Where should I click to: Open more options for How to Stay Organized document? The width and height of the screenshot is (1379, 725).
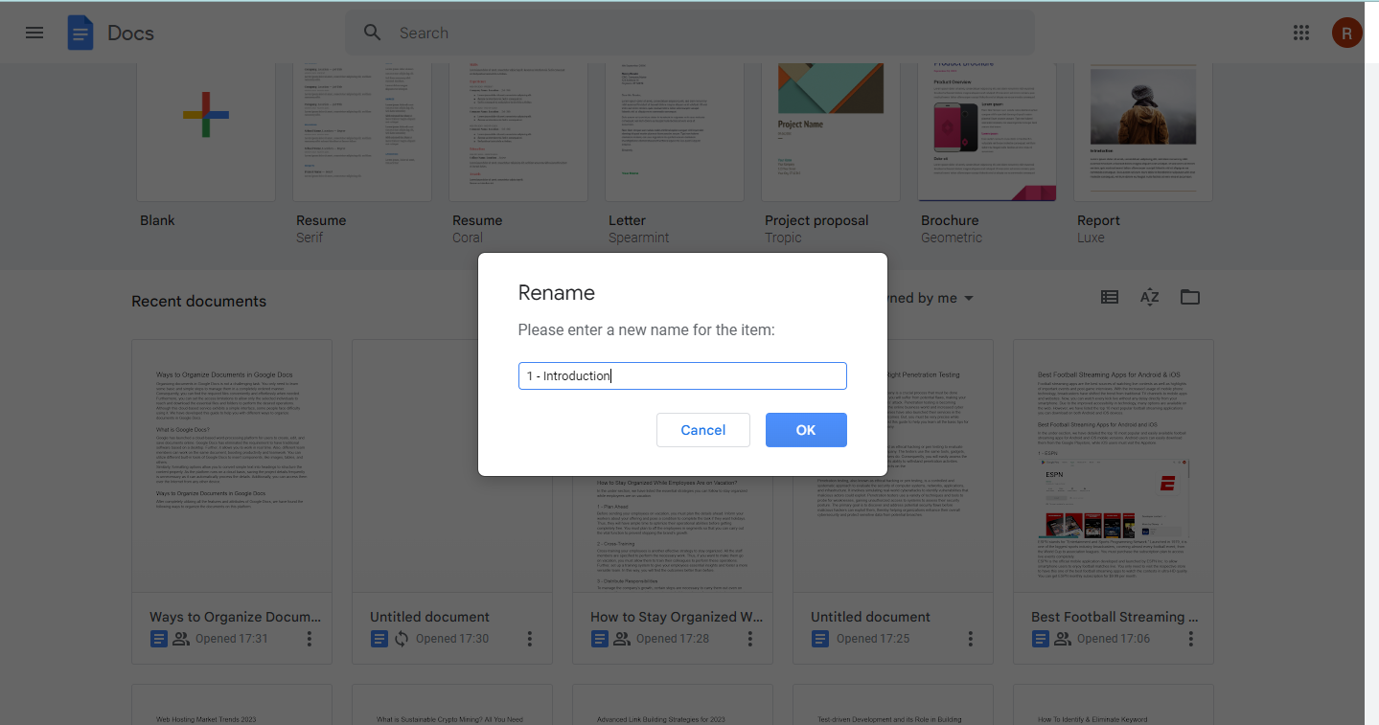pos(750,639)
